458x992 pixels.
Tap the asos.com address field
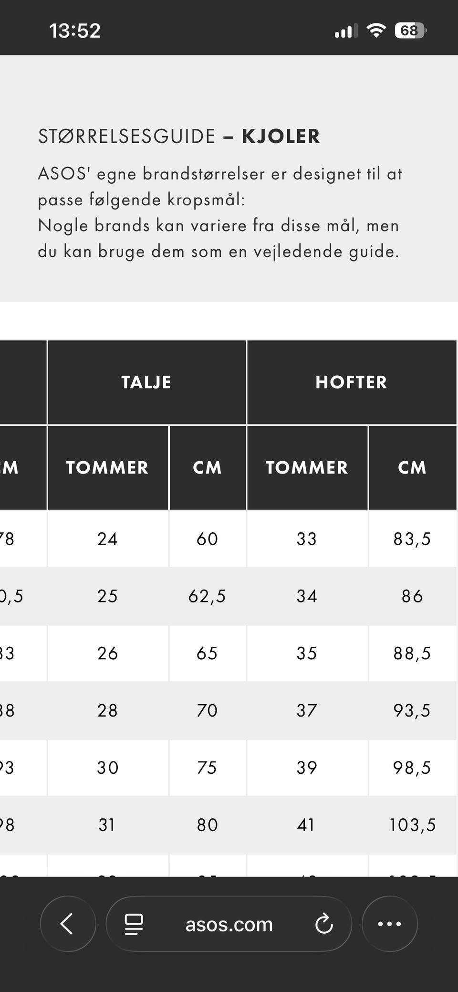click(229, 924)
